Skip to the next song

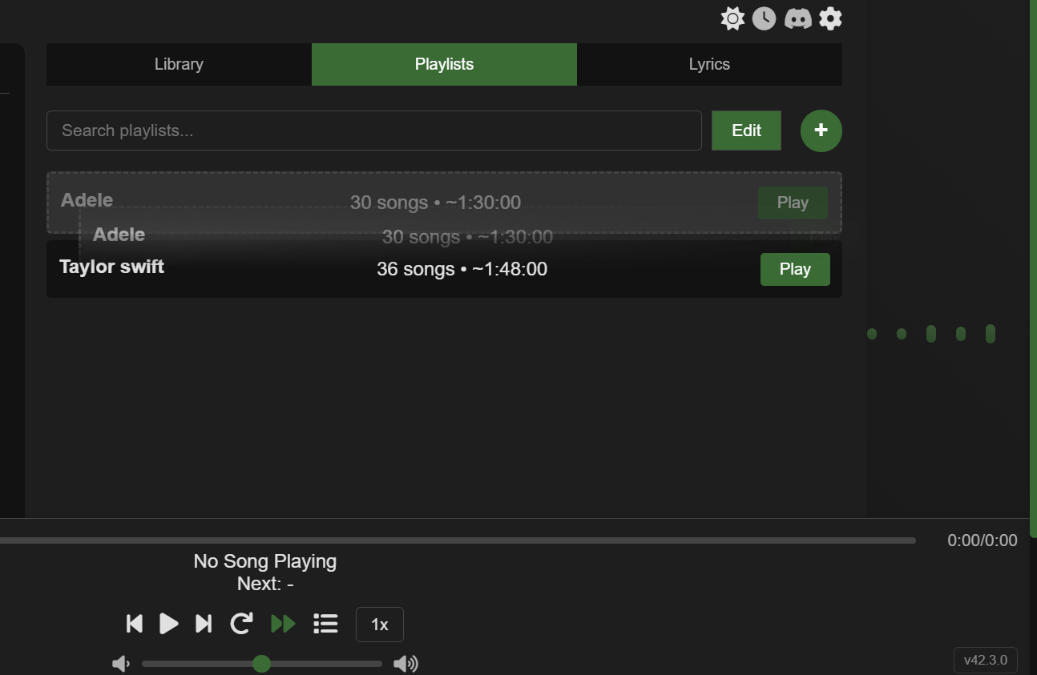(204, 624)
